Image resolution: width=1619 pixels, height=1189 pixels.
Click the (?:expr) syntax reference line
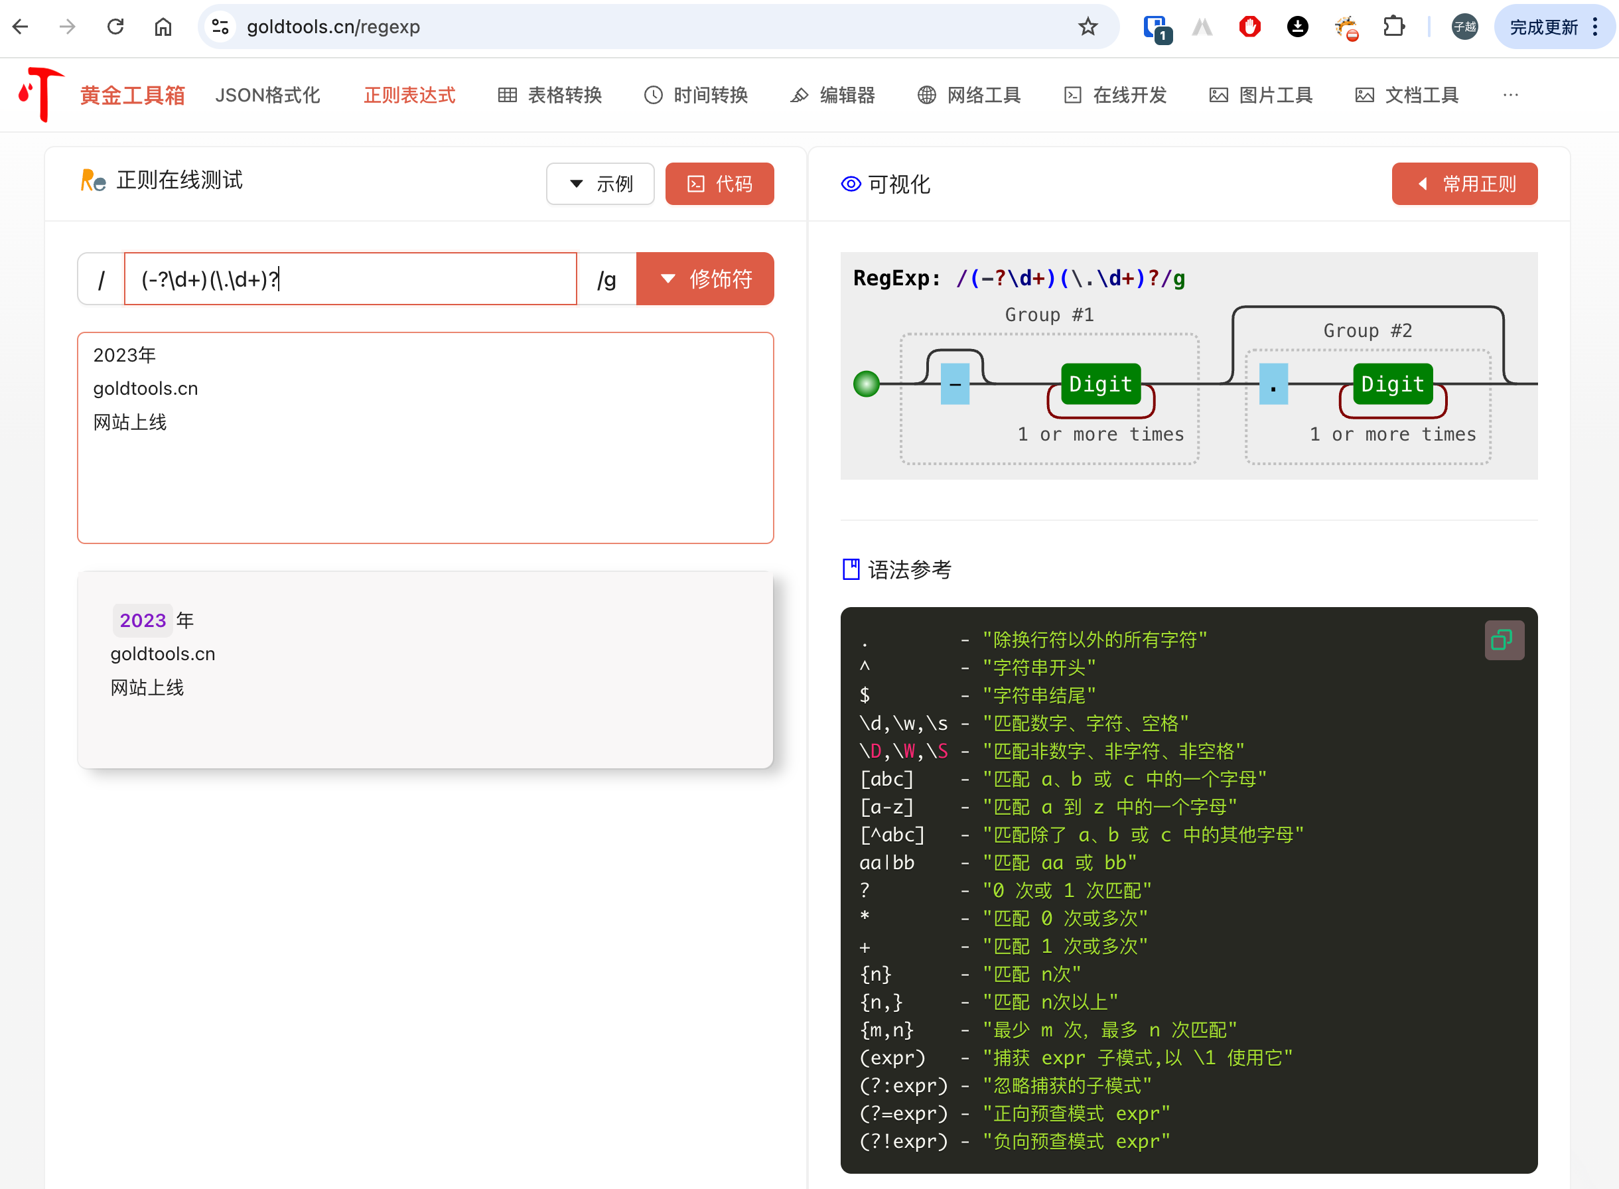[1005, 1085]
